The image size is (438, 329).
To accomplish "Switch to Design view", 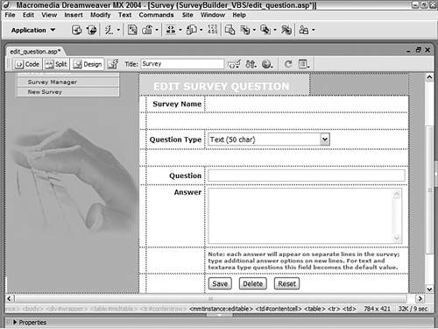I will pos(88,64).
